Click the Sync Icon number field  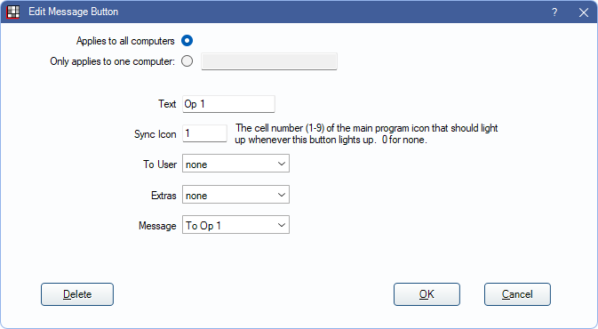pyautogui.click(x=204, y=133)
